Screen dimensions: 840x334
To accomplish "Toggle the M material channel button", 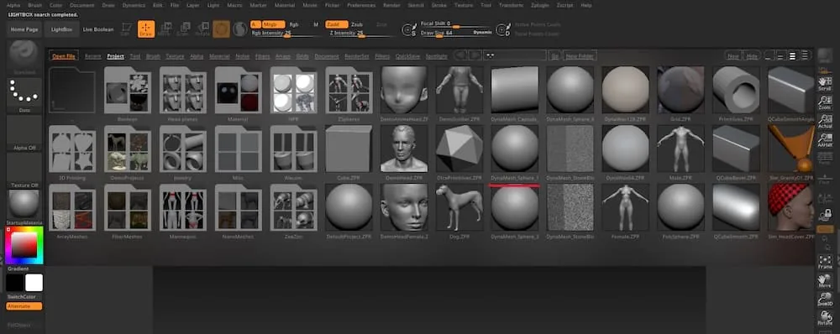I will [316, 24].
